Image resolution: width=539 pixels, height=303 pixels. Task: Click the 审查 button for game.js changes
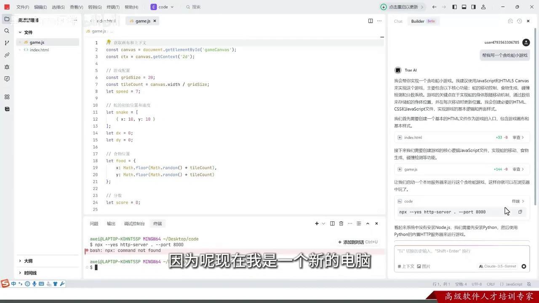click(x=517, y=169)
